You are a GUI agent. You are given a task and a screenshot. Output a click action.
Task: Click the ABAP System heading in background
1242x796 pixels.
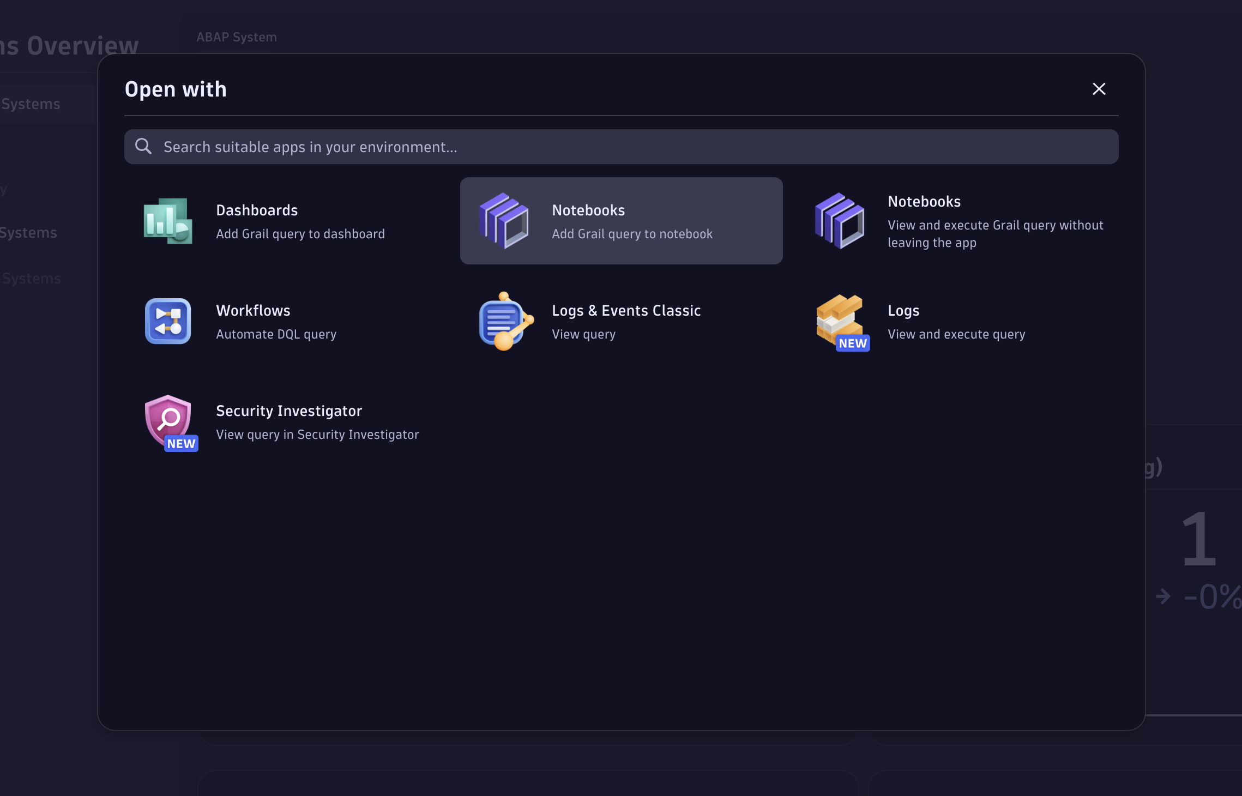236,37
